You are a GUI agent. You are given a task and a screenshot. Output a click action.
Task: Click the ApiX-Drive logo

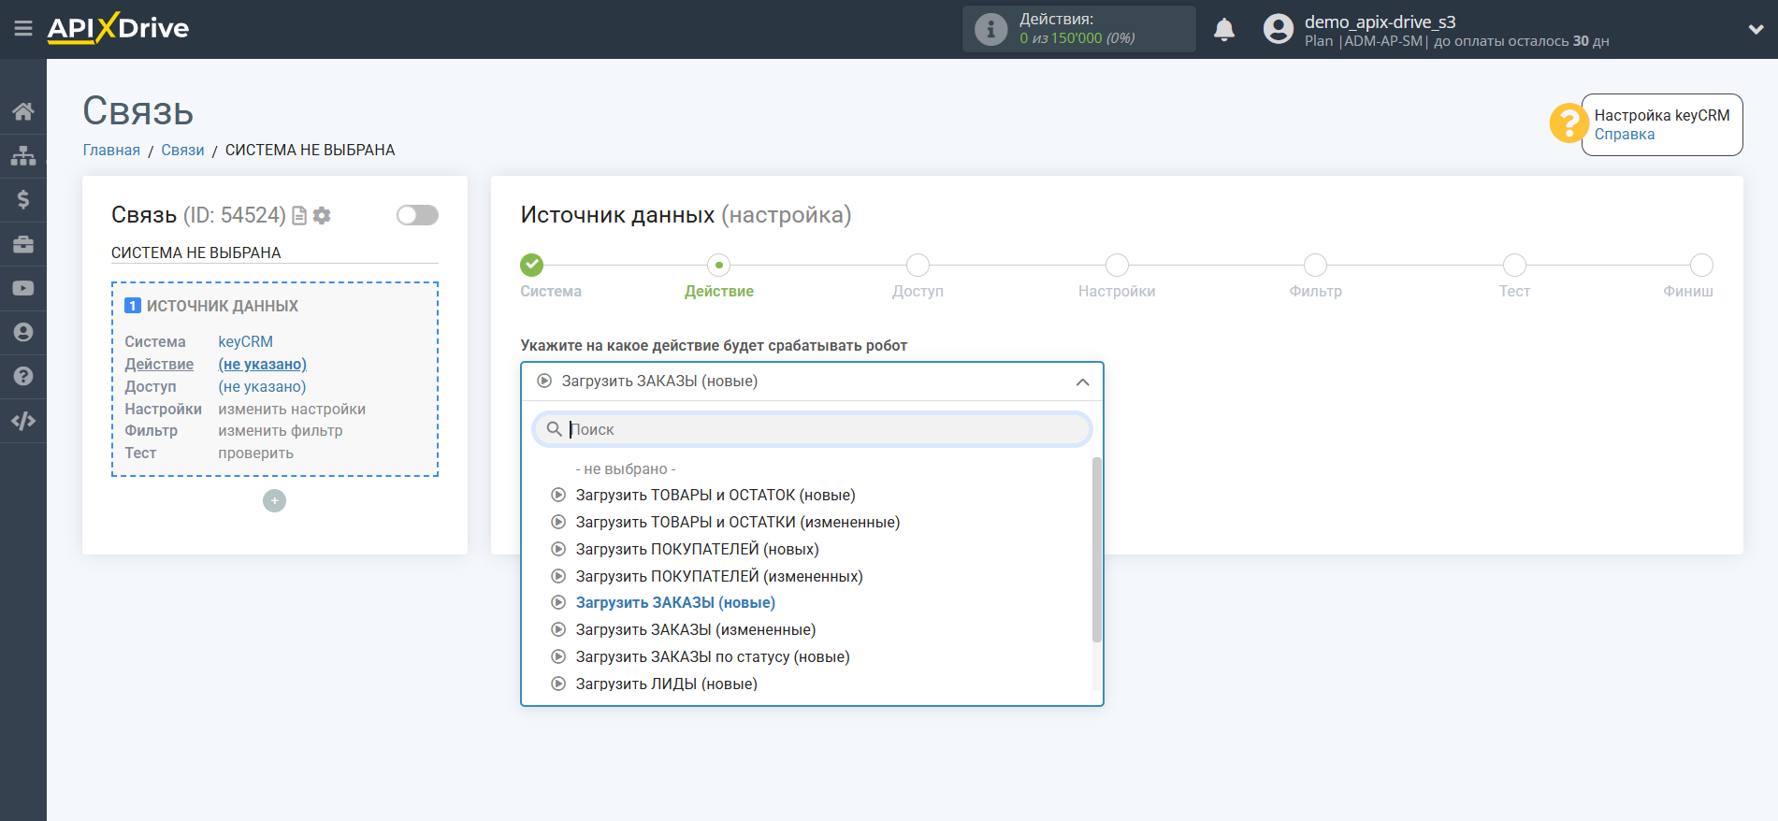click(118, 28)
